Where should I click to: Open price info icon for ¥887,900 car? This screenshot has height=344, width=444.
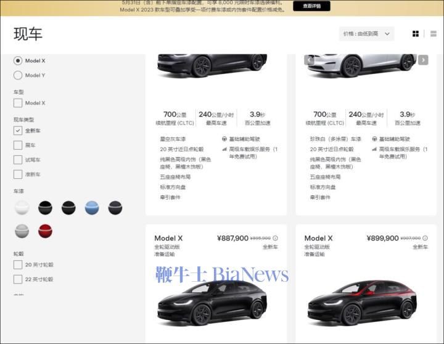tap(275, 238)
